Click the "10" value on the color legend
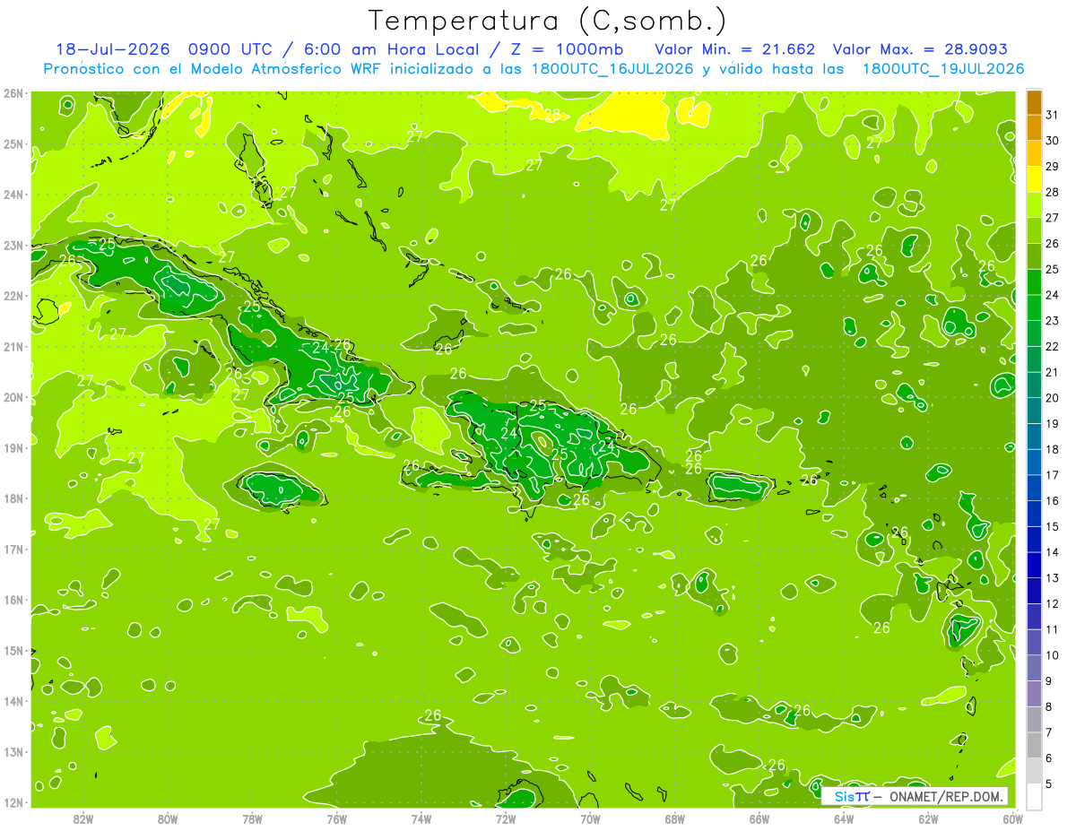1076x831 pixels. click(x=1052, y=655)
